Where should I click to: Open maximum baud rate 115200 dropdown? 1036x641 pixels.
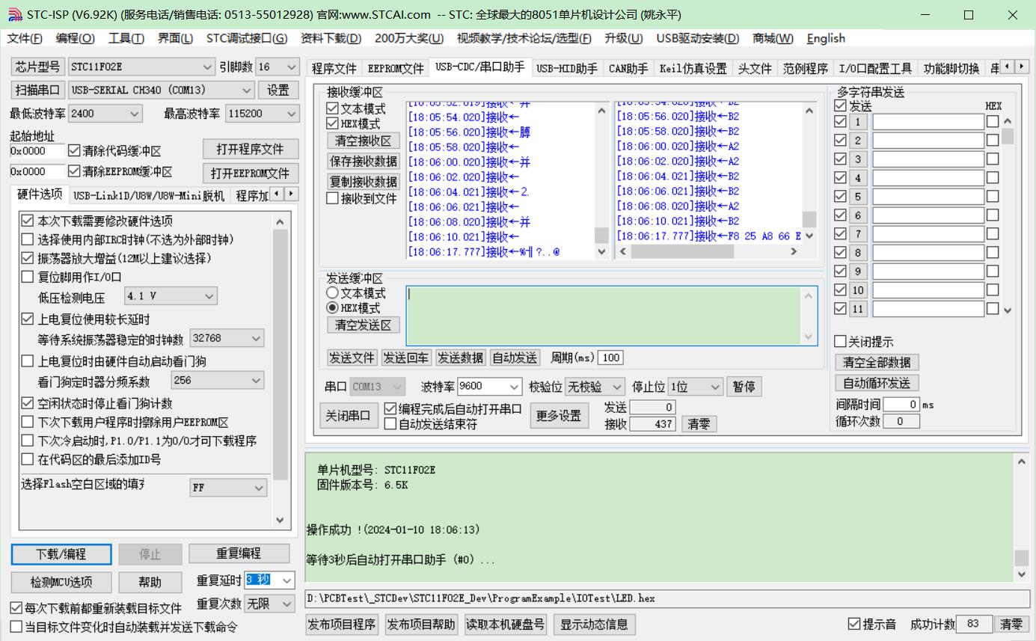click(x=262, y=114)
